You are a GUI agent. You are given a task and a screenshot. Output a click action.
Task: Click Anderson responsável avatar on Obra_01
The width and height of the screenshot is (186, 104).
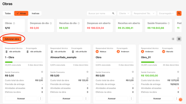tap(142, 51)
